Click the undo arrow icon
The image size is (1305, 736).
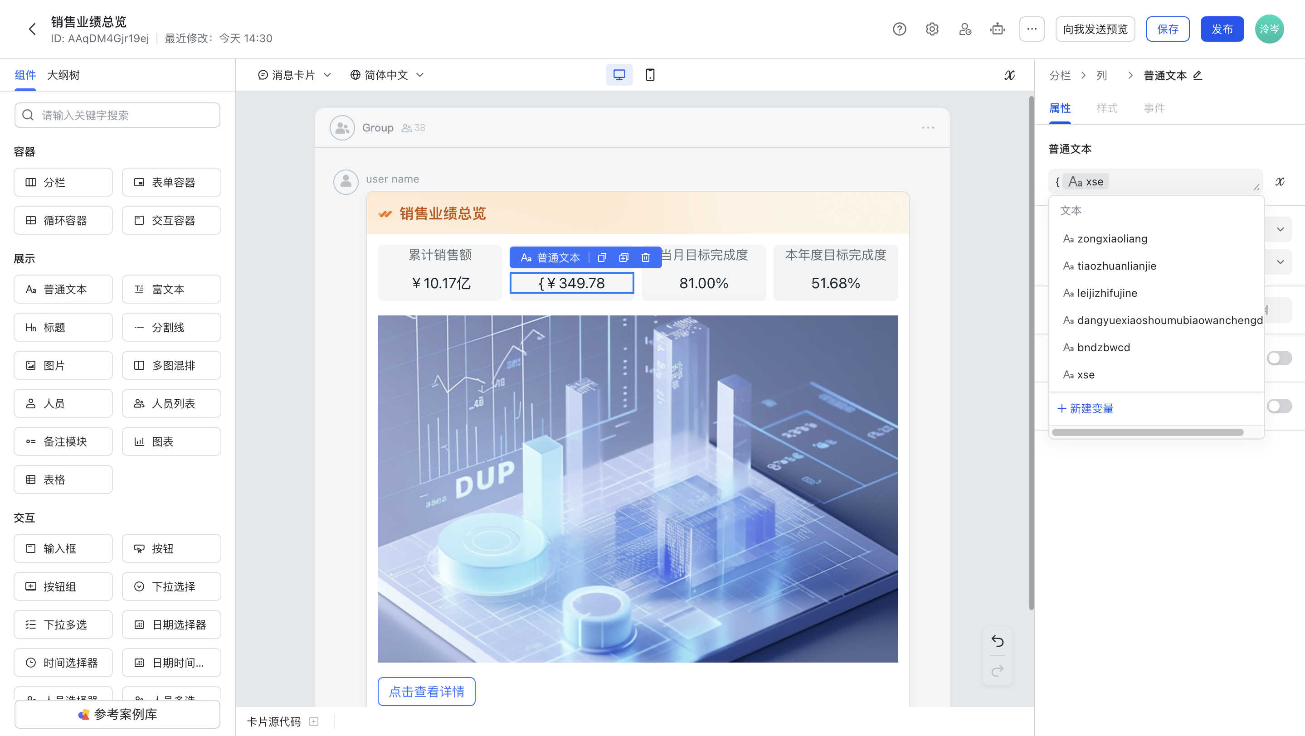[x=997, y=641]
